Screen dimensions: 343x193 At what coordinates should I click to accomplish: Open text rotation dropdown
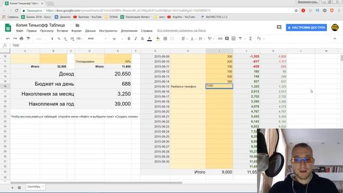point(211,39)
